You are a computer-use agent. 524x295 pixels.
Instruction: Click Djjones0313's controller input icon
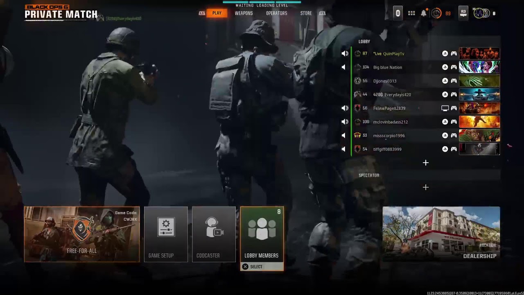click(x=454, y=81)
